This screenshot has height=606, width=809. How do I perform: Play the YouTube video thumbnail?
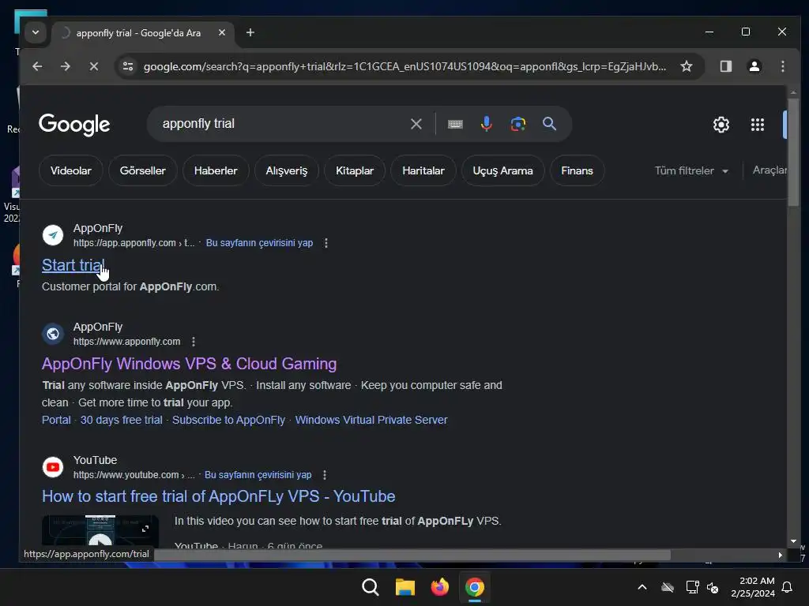[100, 531]
